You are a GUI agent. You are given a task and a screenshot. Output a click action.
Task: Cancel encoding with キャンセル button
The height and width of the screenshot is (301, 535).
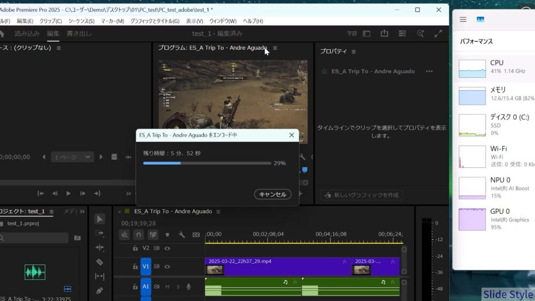[273, 195]
